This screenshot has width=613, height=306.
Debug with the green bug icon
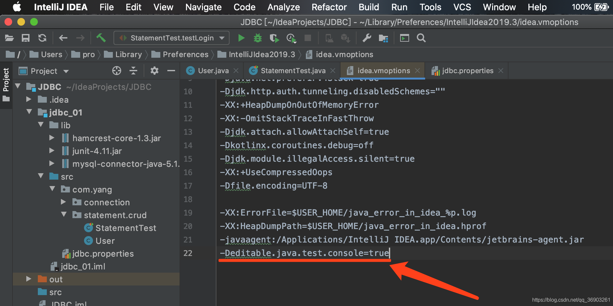coord(258,38)
